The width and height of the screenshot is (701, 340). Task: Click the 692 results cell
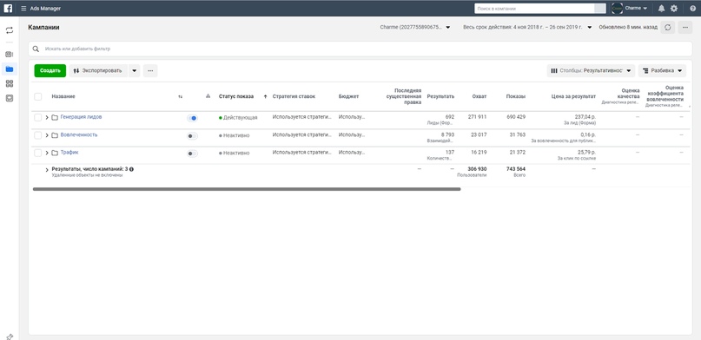[450, 117]
